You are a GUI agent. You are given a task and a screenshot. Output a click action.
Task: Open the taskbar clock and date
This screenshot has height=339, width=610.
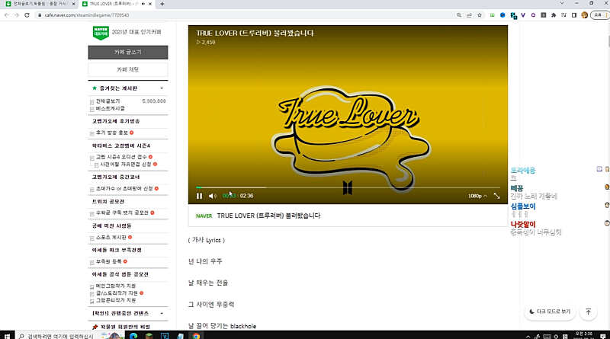coord(583,335)
